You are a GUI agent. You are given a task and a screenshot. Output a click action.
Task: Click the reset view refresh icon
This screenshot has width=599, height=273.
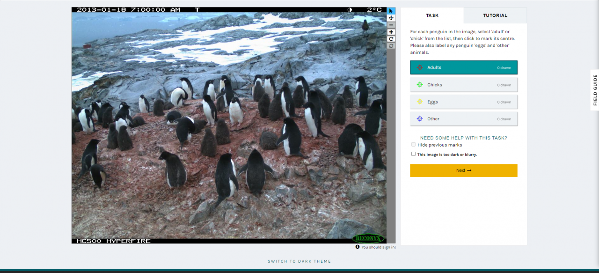391,46
